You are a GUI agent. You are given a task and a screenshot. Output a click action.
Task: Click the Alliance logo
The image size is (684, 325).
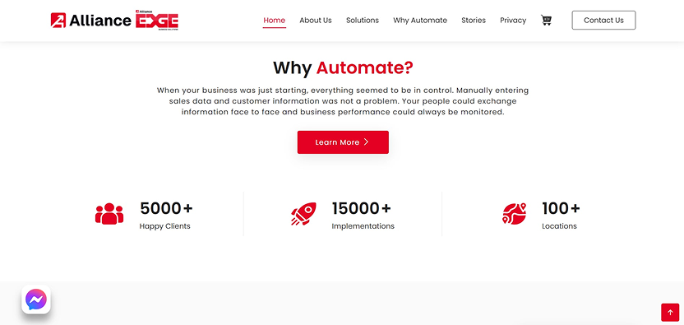coord(90,21)
